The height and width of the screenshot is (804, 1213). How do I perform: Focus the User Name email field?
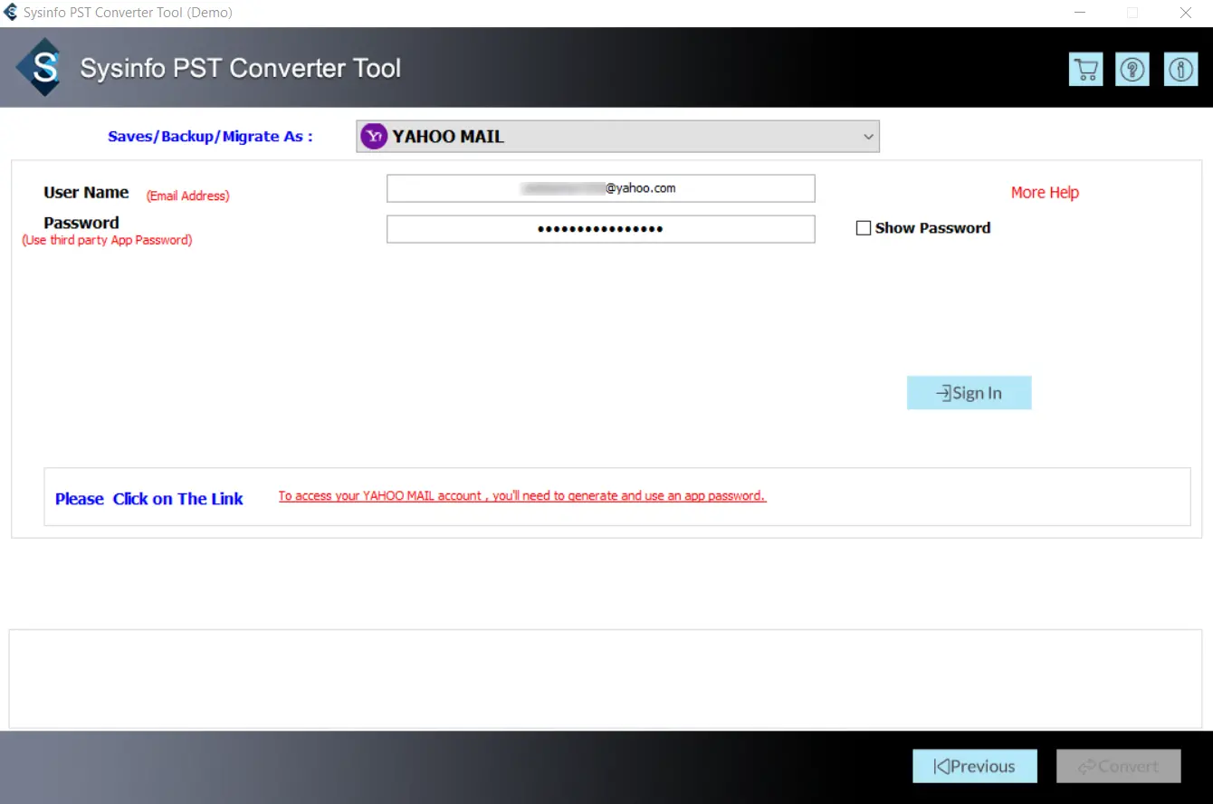pos(601,188)
